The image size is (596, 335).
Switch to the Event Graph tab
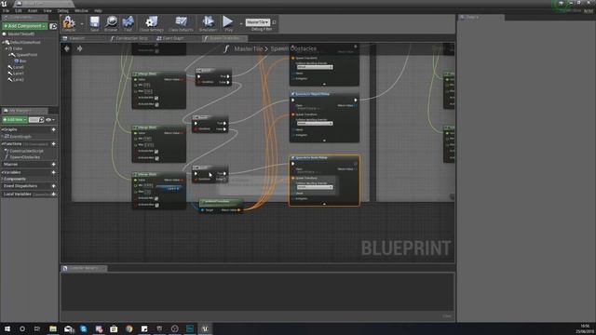pos(173,38)
